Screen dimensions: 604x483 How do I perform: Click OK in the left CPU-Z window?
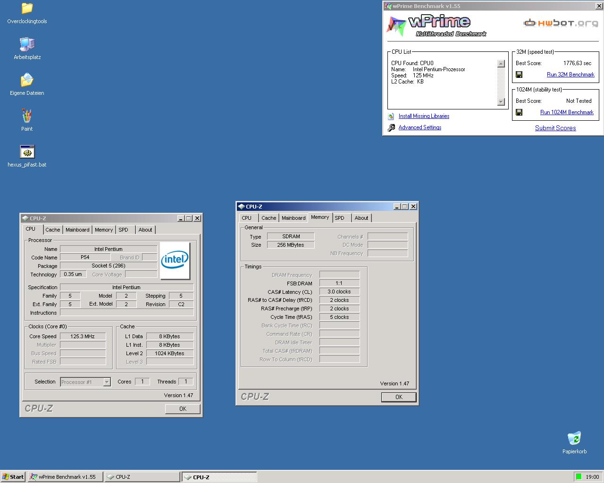(x=183, y=409)
